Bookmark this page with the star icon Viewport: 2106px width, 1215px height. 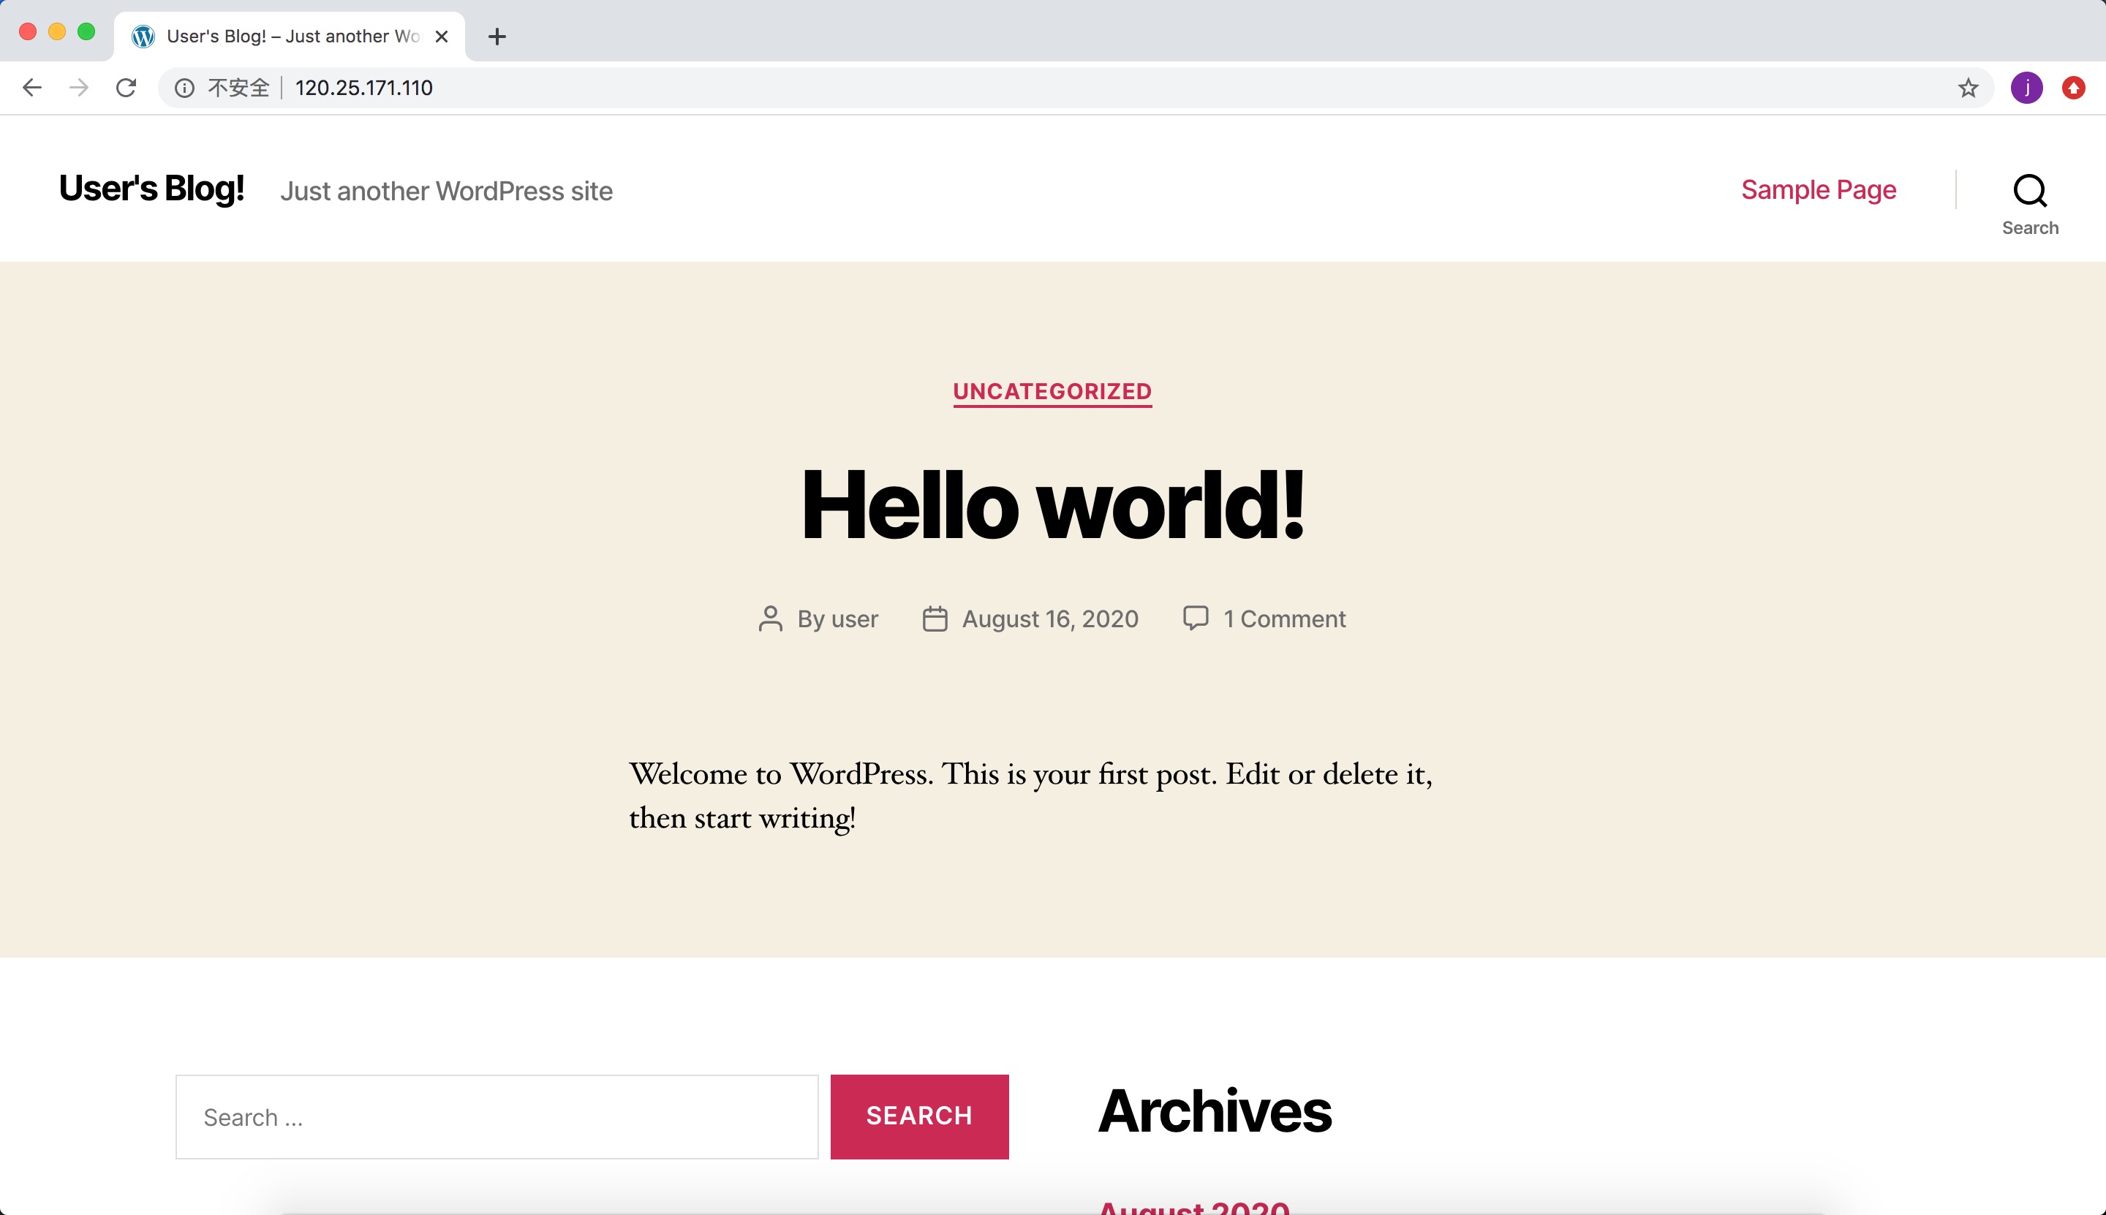tap(1968, 88)
